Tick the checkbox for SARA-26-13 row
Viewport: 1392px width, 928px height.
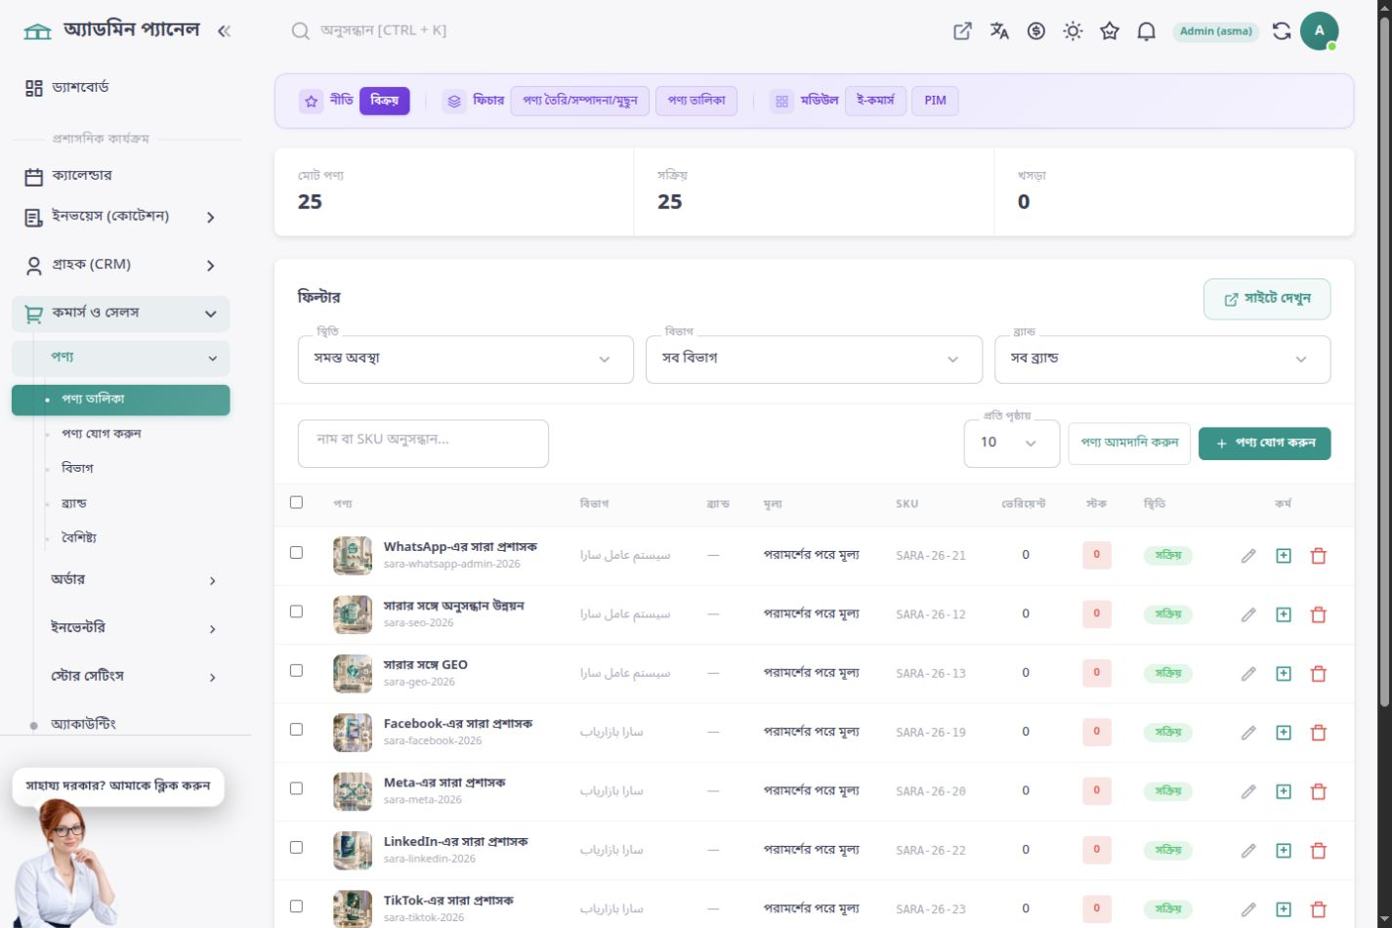coord(296,670)
